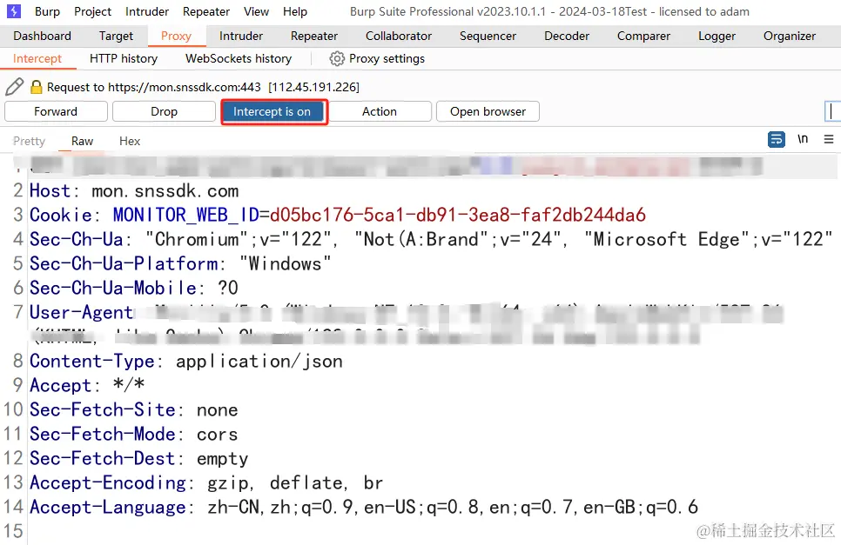Click the Accept: */* header line

coord(87,385)
